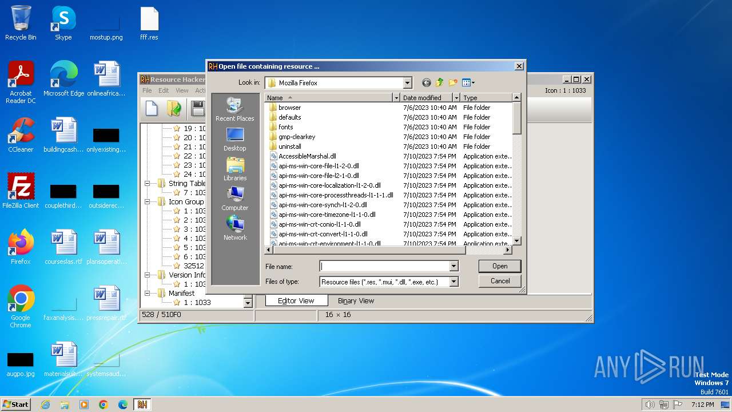The height and width of the screenshot is (412, 732).
Task: Select api-ms-win-crt-convert-l1-1-0.dll file
Action: [x=319, y=234]
